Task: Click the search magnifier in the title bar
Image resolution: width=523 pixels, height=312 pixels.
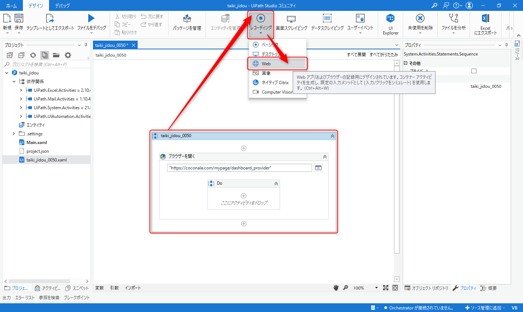Action: (434, 5)
